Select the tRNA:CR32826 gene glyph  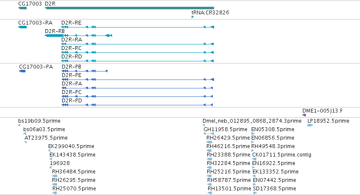192,17
